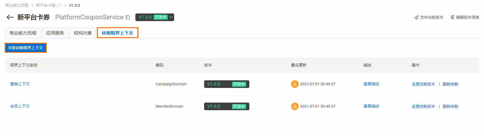Click the 发布当前版本 paper-plane icon
Screen dimensions: 484x136
pos(416,18)
